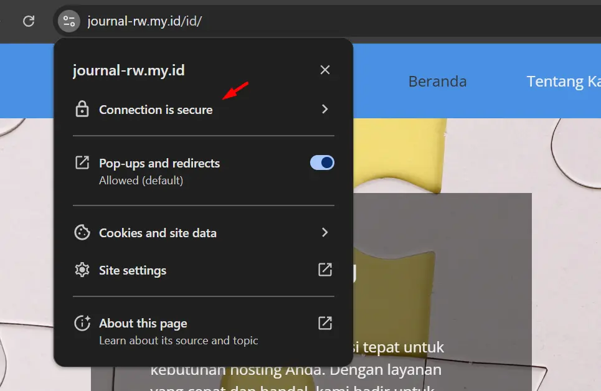Open the Beranda navigation item

coord(437,82)
